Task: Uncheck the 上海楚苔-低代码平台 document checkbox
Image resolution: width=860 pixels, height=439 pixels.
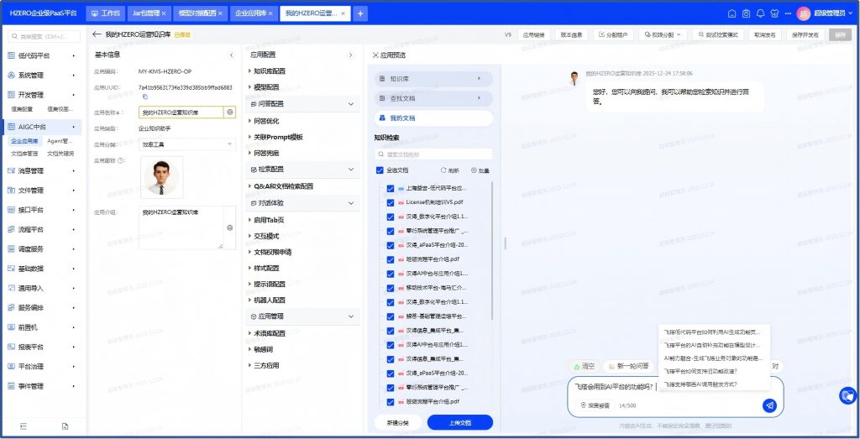Action: tap(391, 189)
